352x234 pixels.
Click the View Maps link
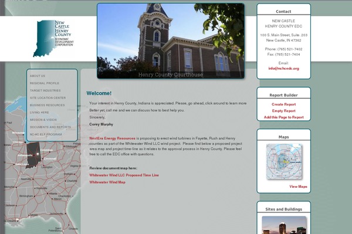pyautogui.click(x=298, y=187)
